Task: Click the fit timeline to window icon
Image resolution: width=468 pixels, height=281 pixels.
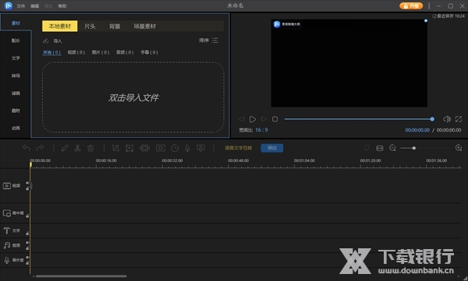Action: (380, 148)
